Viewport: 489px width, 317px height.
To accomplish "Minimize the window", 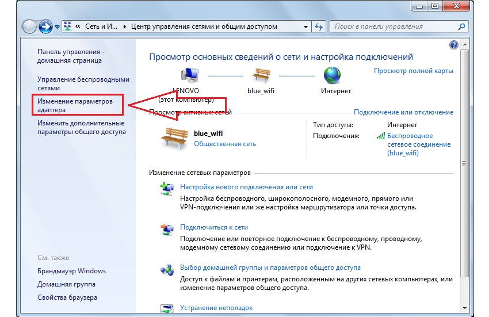I will coord(419,6).
